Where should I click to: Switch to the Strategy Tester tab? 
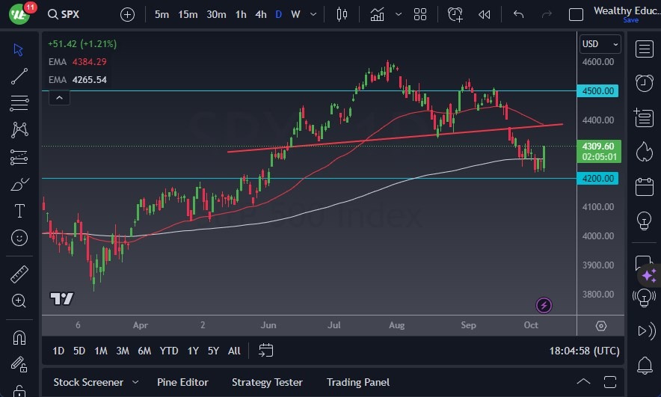point(267,382)
